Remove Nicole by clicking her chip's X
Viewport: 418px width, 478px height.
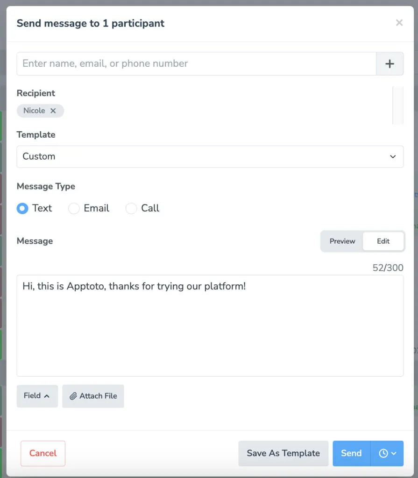pyautogui.click(x=52, y=111)
